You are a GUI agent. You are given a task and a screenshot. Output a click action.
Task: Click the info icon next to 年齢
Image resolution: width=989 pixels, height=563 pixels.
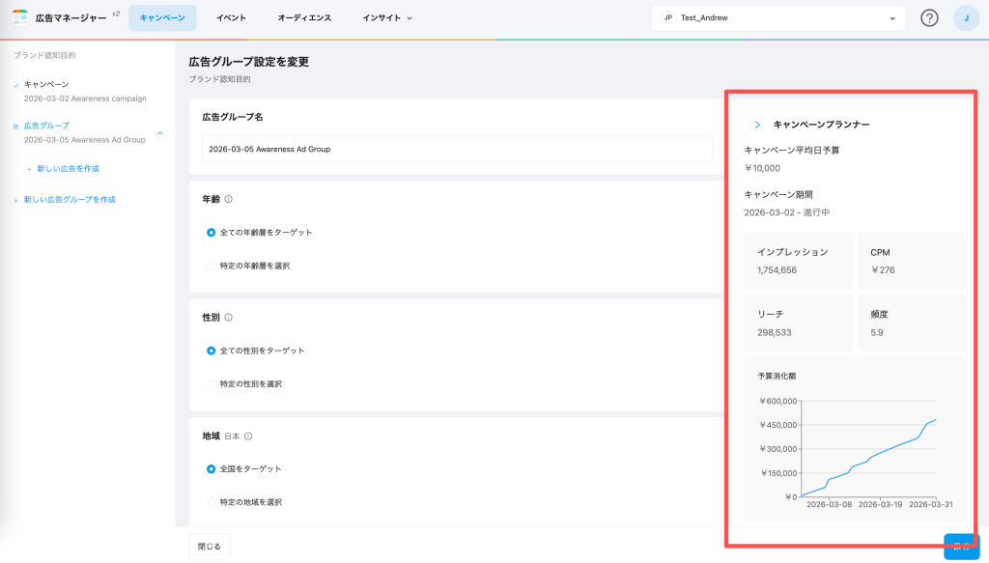(x=229, y=199)
